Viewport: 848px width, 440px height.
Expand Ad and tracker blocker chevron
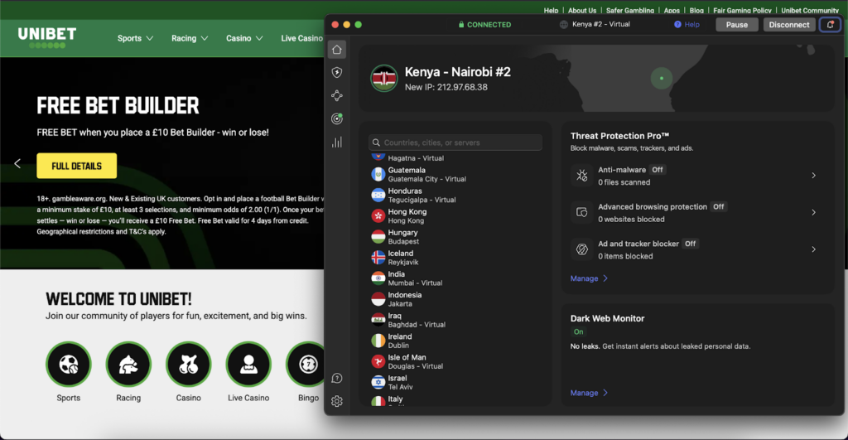[x=813, y=249]
